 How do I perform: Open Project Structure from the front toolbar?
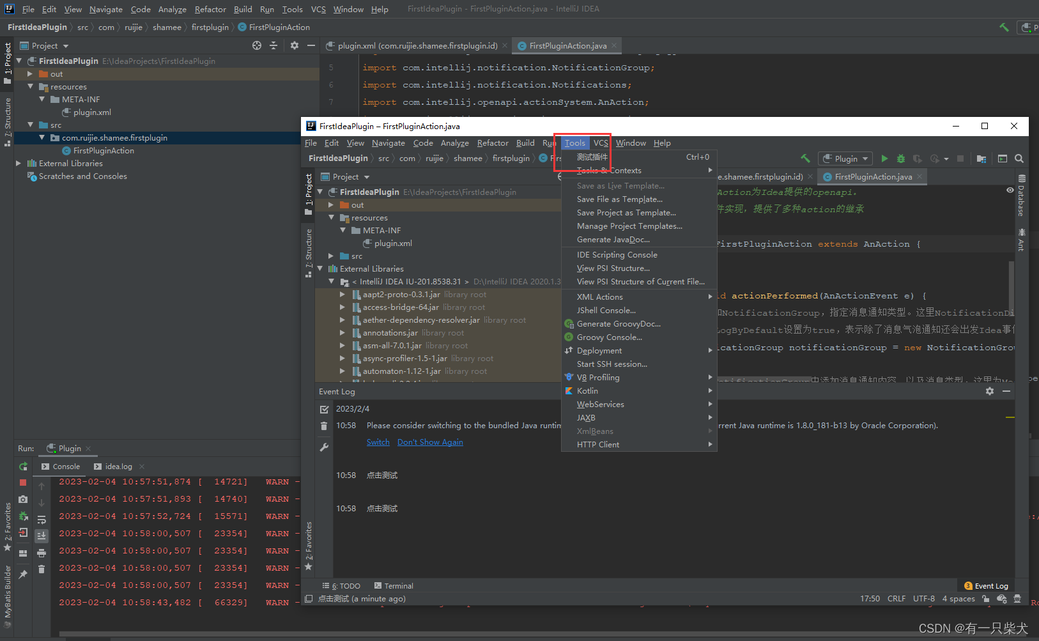pyautogui.click(x=981, y=158)
